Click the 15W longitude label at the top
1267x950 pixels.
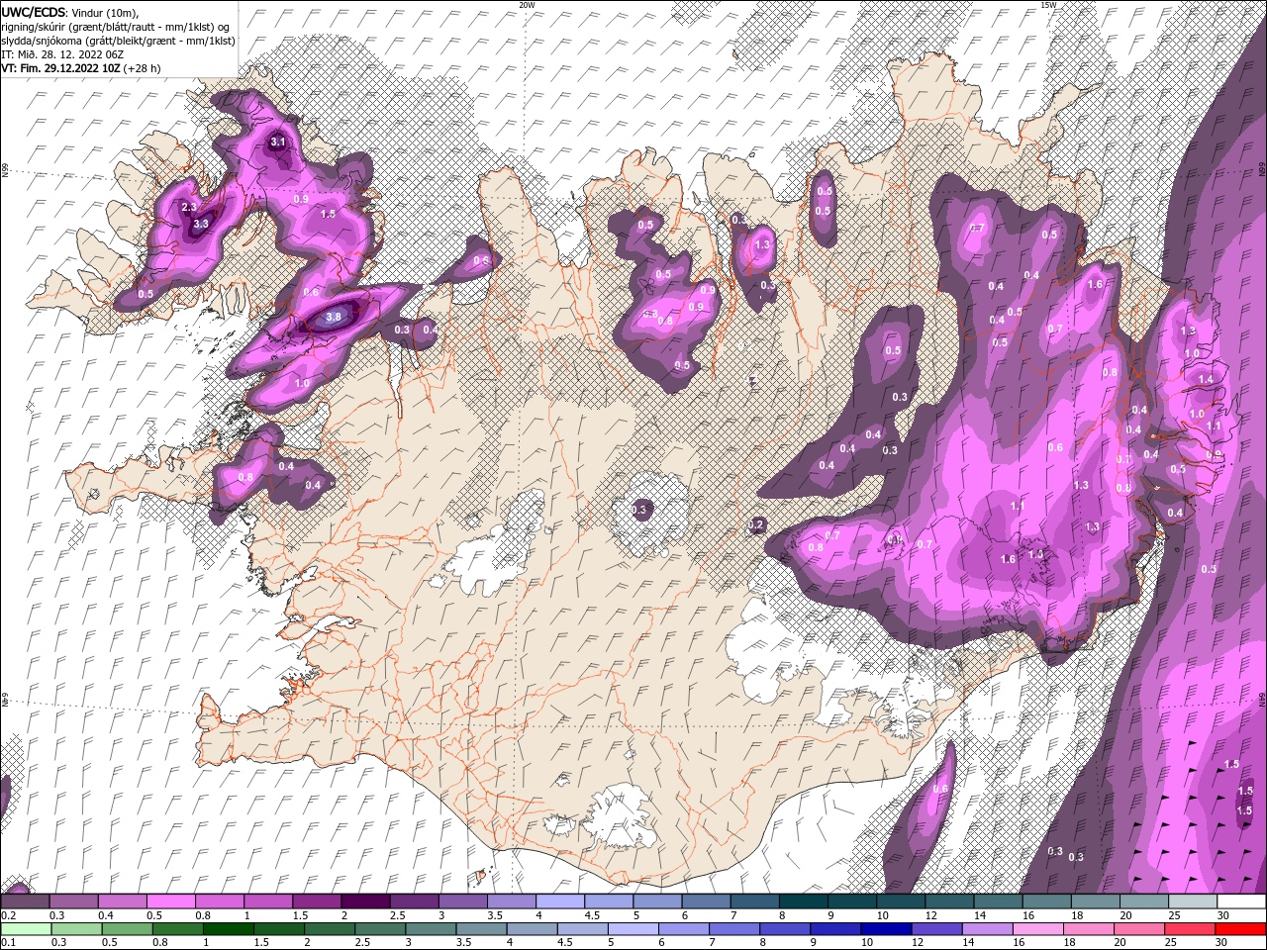1049,5
